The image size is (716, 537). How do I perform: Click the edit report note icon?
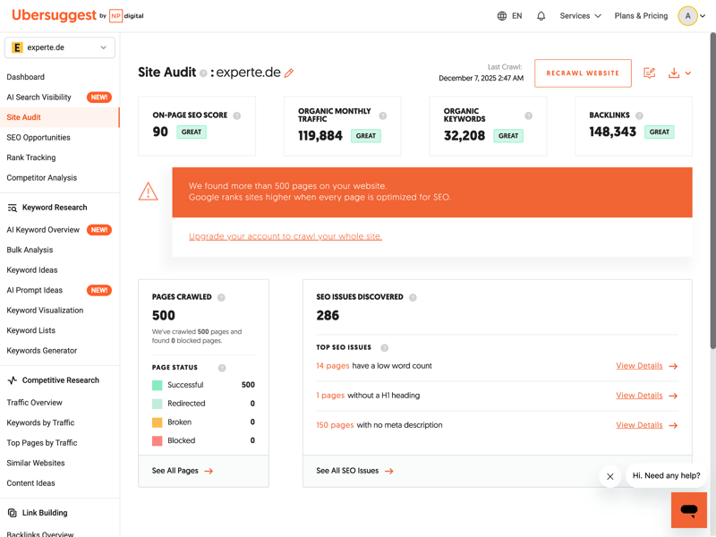pyautogui.click(x=649, y=73)
